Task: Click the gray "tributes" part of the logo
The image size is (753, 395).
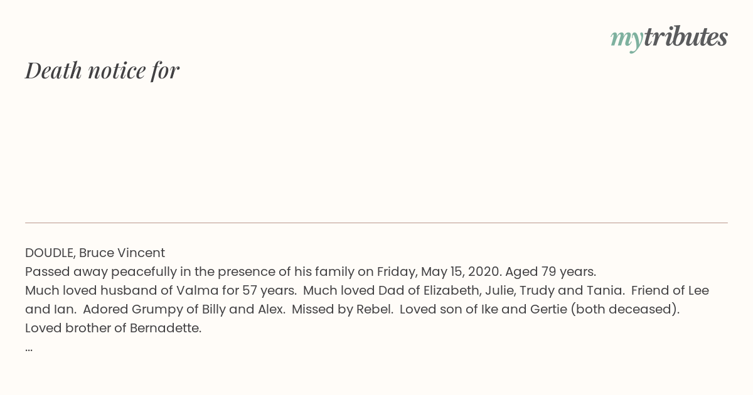Action: pos(686,37)
